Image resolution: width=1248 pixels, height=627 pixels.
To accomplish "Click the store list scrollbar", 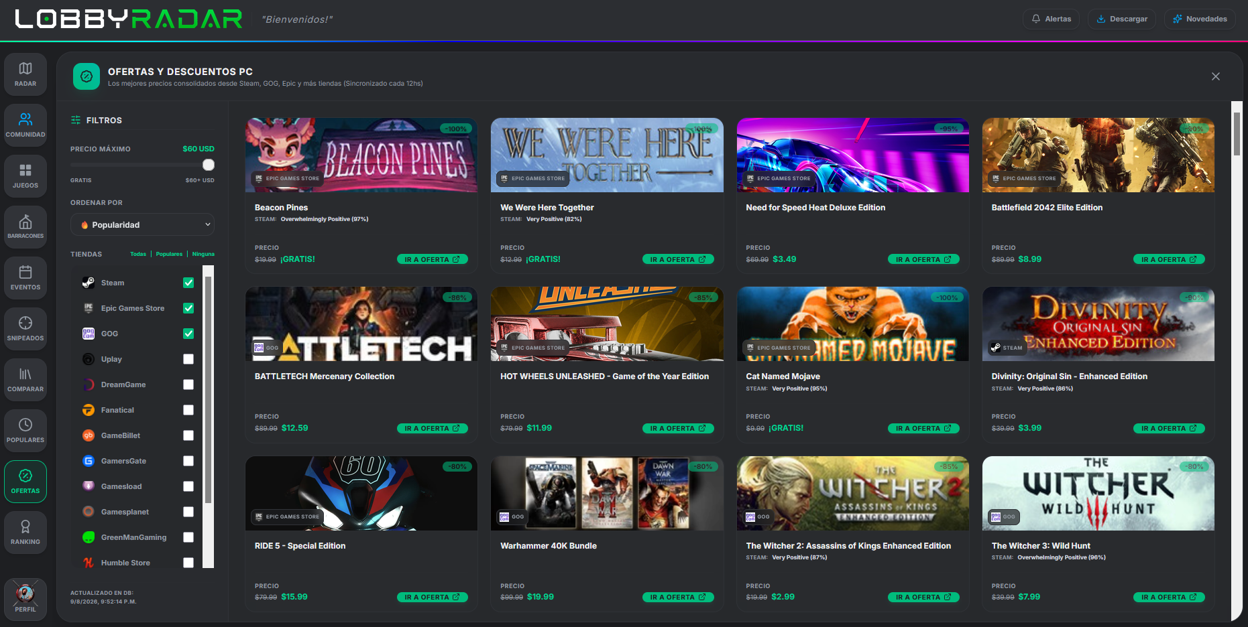I will coord(208,389).
